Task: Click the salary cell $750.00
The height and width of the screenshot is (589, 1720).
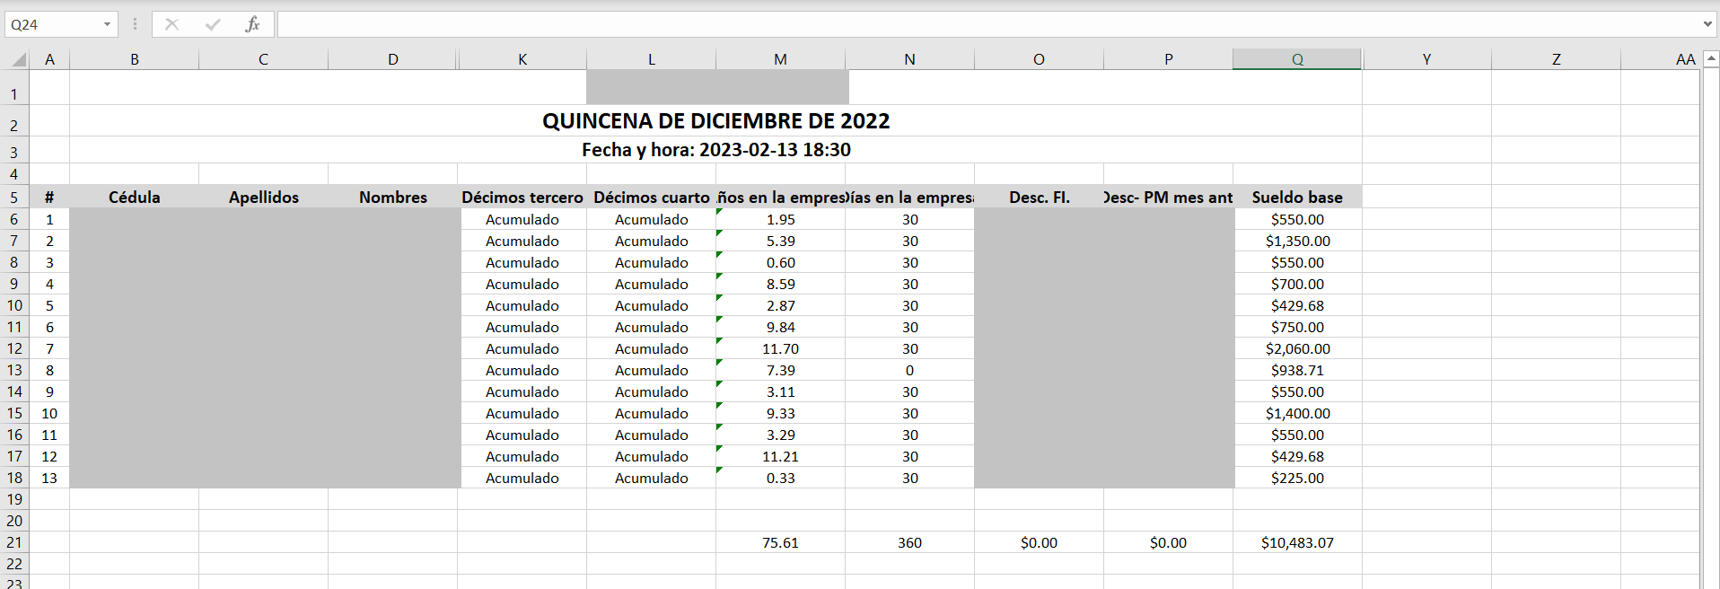Action: (x=1298, y=327)
